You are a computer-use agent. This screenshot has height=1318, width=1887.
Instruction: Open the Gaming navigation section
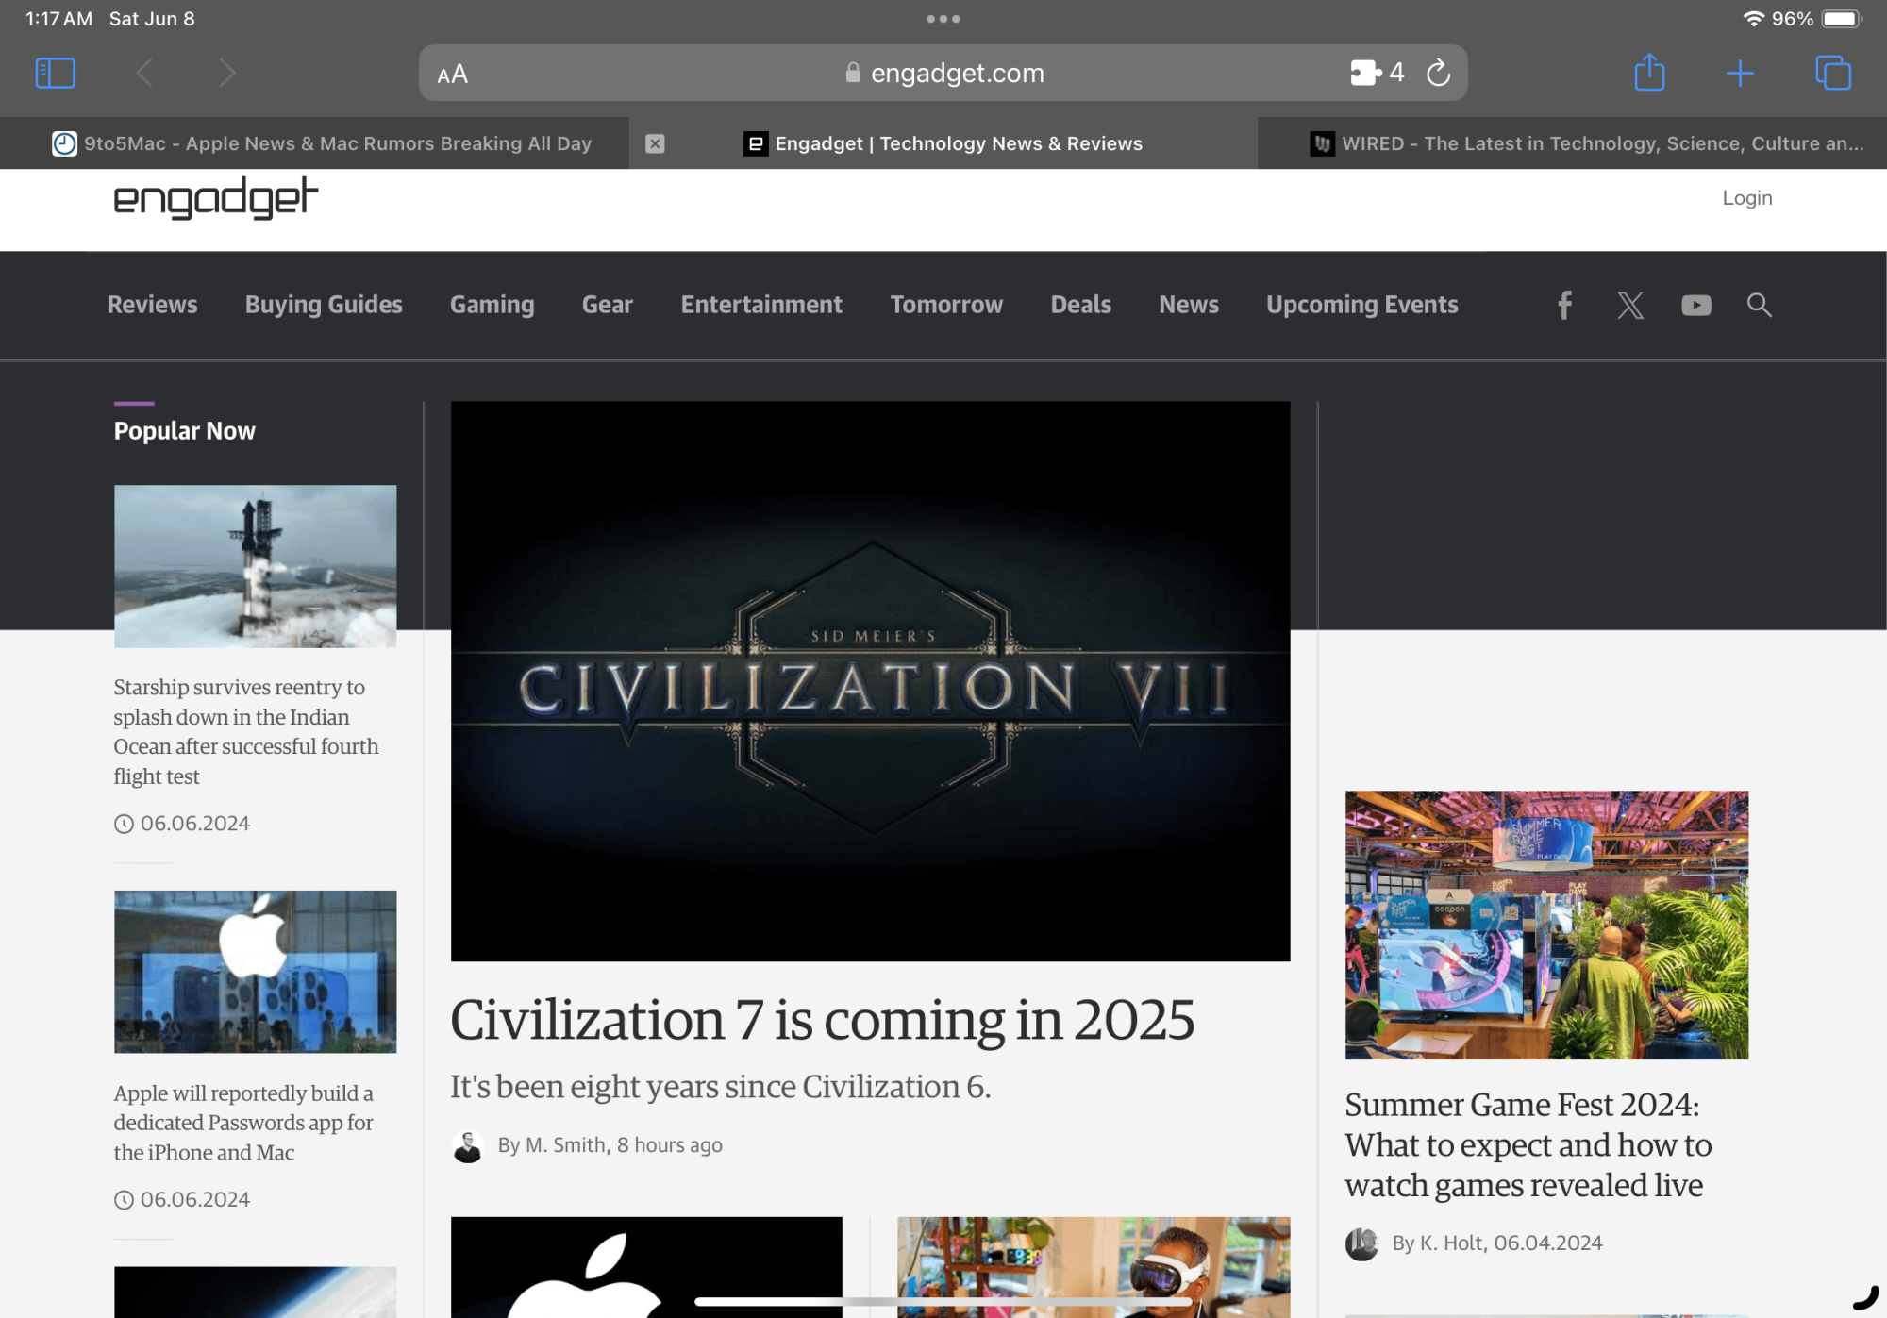click(492, 305)
